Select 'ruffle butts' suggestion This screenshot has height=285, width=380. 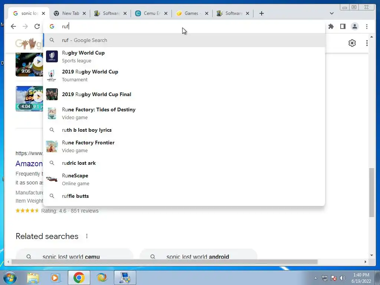coord(184,196)
